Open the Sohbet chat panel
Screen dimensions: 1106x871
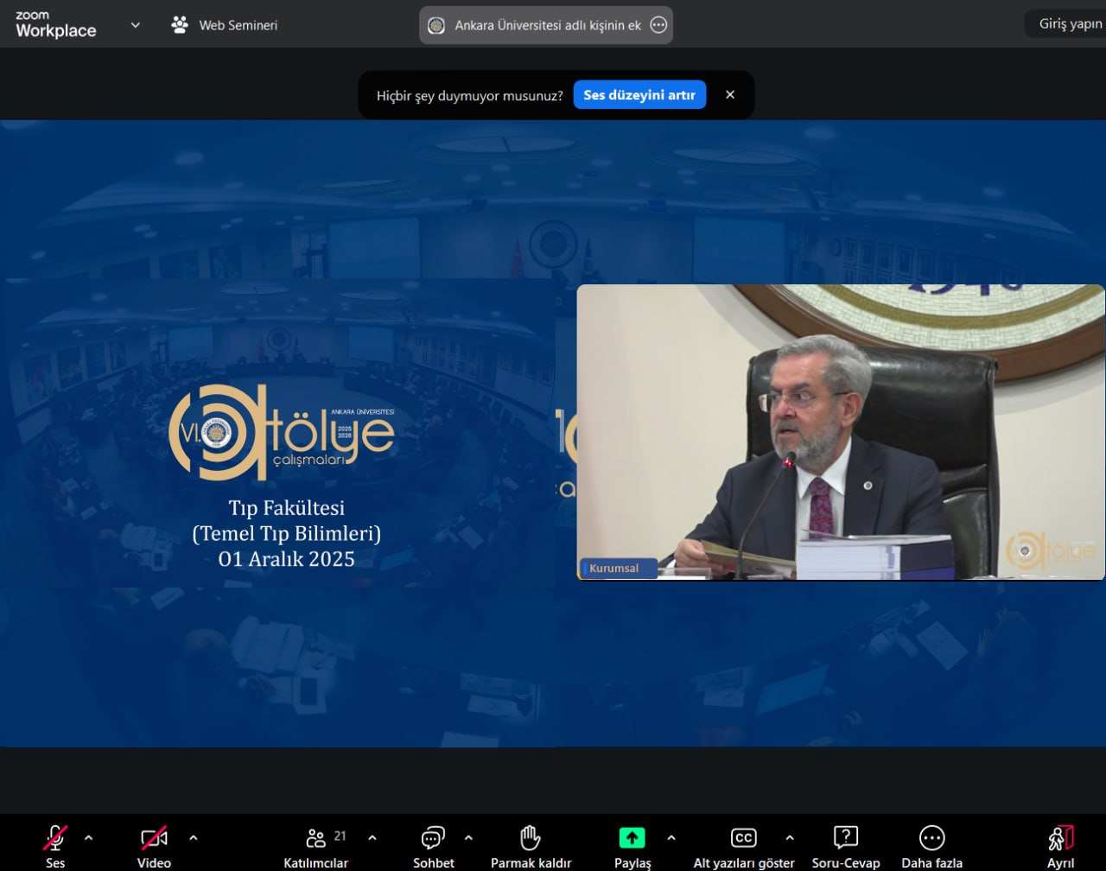tap(433, 838)
